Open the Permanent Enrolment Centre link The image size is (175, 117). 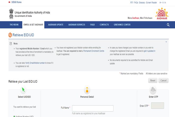click(x=94, y=51)
